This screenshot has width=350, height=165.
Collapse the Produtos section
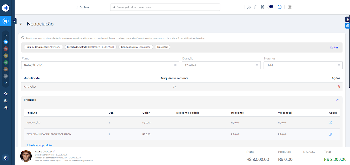pos(338,100)
